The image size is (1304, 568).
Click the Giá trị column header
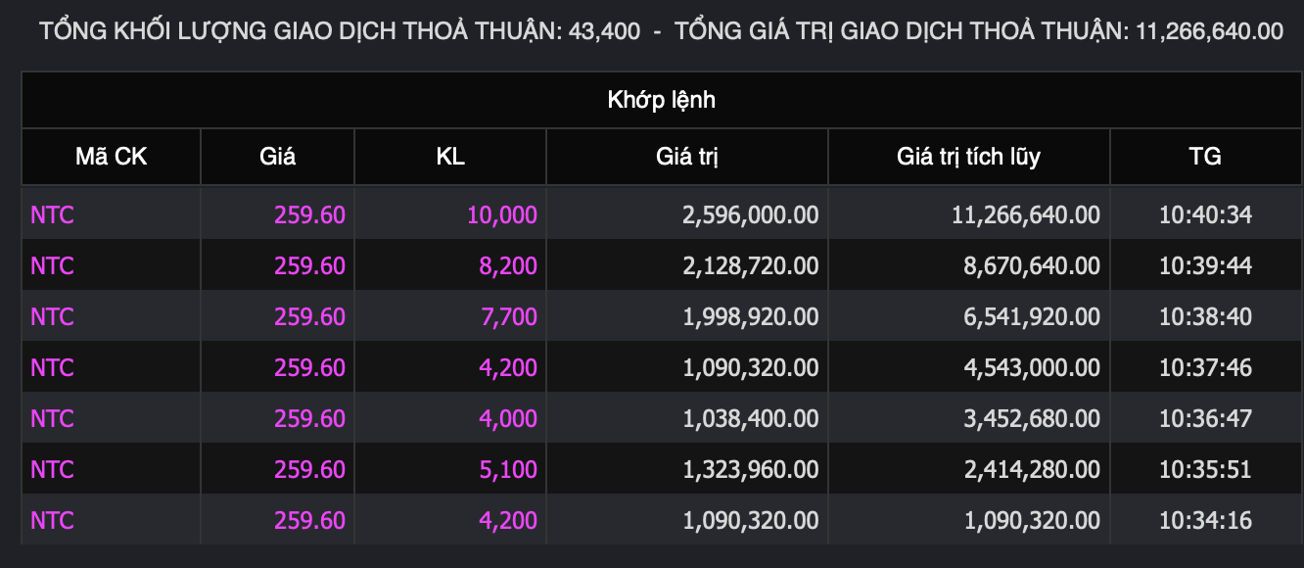tap(687, 157)
